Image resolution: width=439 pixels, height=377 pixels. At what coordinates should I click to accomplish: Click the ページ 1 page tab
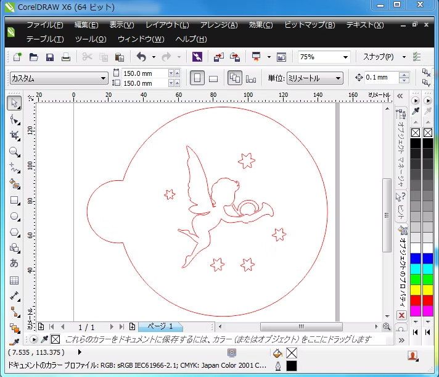[160, 326]
